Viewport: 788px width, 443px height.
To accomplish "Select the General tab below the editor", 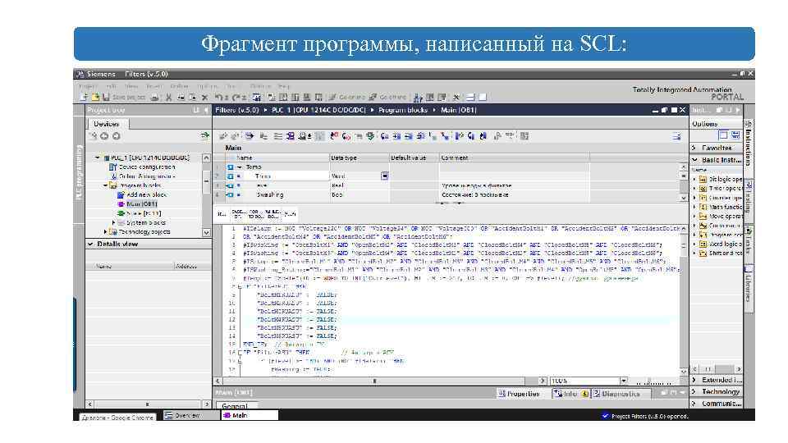I will pyautogui.click(x=235, y=405).
